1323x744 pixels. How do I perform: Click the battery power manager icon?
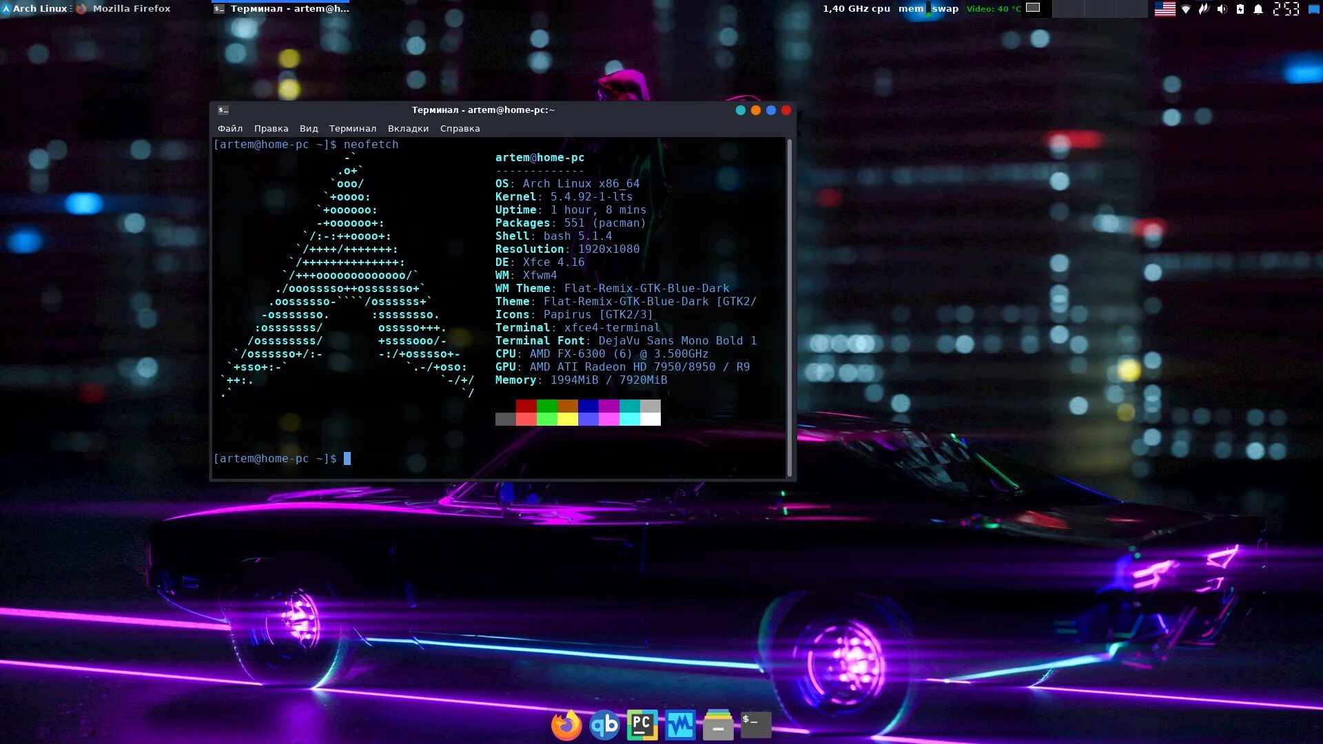1240,9
